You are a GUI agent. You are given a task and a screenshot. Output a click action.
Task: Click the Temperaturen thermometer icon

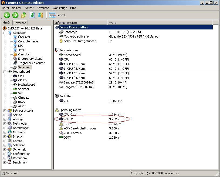pyautogui.click(x=57, y=50)
